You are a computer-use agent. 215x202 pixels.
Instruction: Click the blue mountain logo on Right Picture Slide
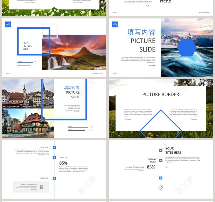click(x=8, y=24)
